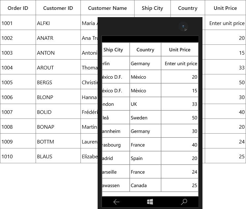Select order ID cell 1006
The height and width of the screenshot is (209, 246).
[18, 96]
